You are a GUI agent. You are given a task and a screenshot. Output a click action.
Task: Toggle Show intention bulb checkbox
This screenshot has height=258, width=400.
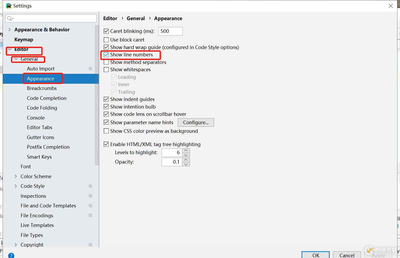(106, 107)
